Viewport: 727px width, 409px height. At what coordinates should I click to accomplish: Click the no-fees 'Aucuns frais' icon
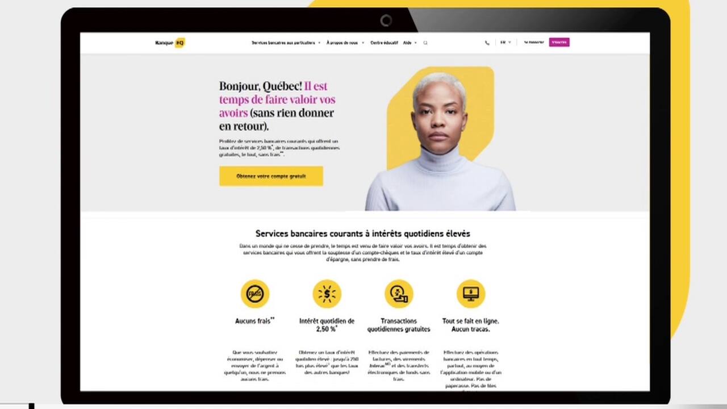point(255,294)
